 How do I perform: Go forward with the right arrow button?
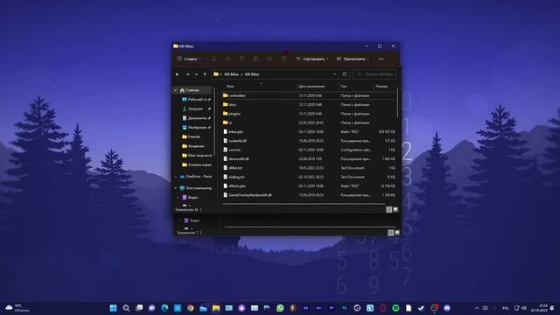(x=187, y=74)
